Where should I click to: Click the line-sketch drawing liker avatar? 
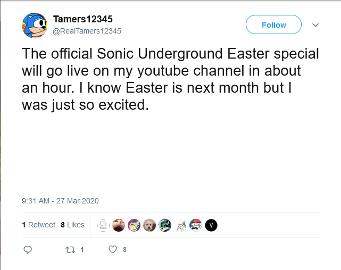[181, 225]
